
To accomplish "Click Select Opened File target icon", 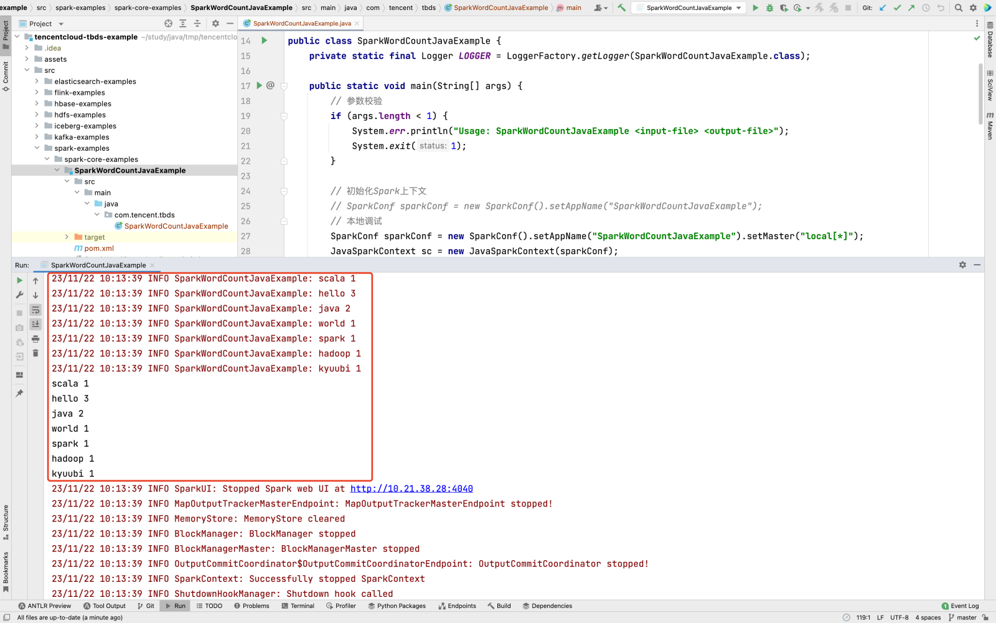I will pyautogui.click(x=168, y=24).
